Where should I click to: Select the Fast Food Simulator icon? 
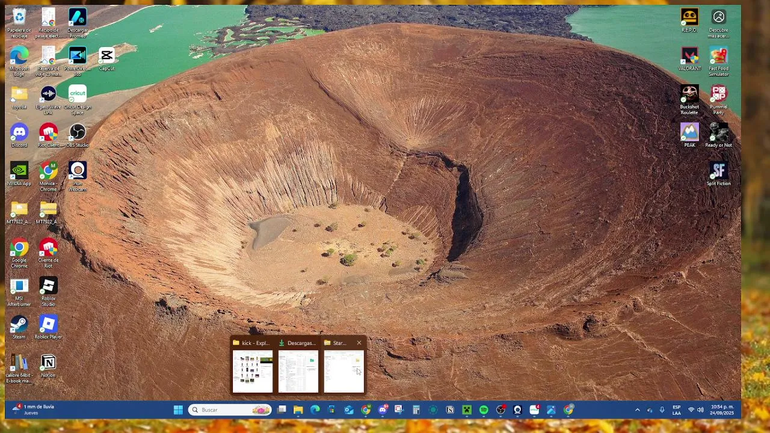point(718,62)
